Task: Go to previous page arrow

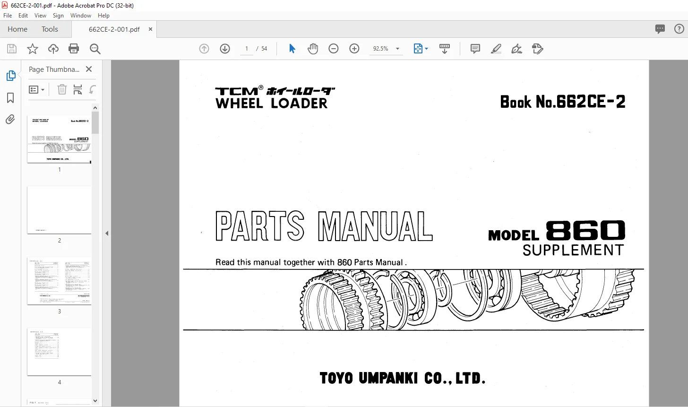Action: point(204,49)
